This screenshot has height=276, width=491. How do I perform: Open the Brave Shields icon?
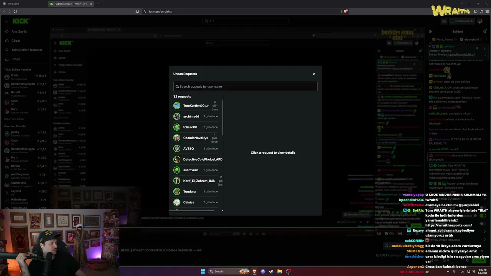point(345,11)
